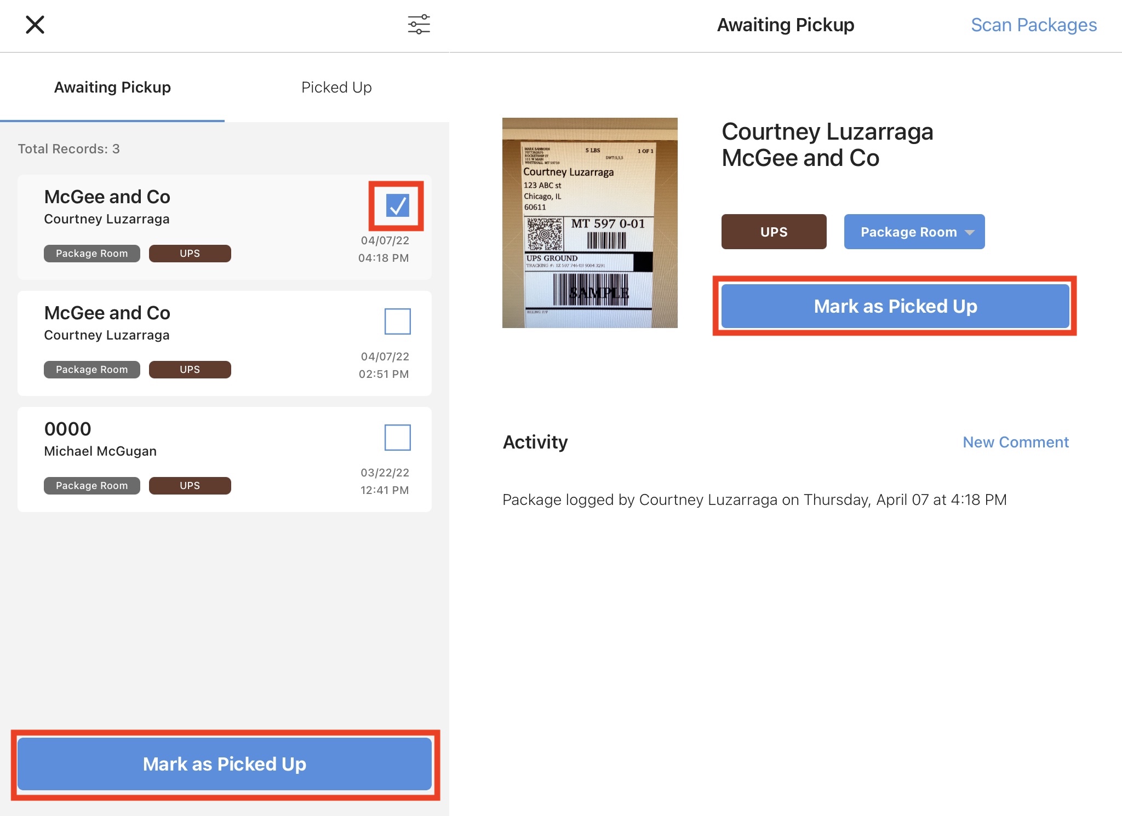Select the Awaiting Pickup tab

click(112, 87)
